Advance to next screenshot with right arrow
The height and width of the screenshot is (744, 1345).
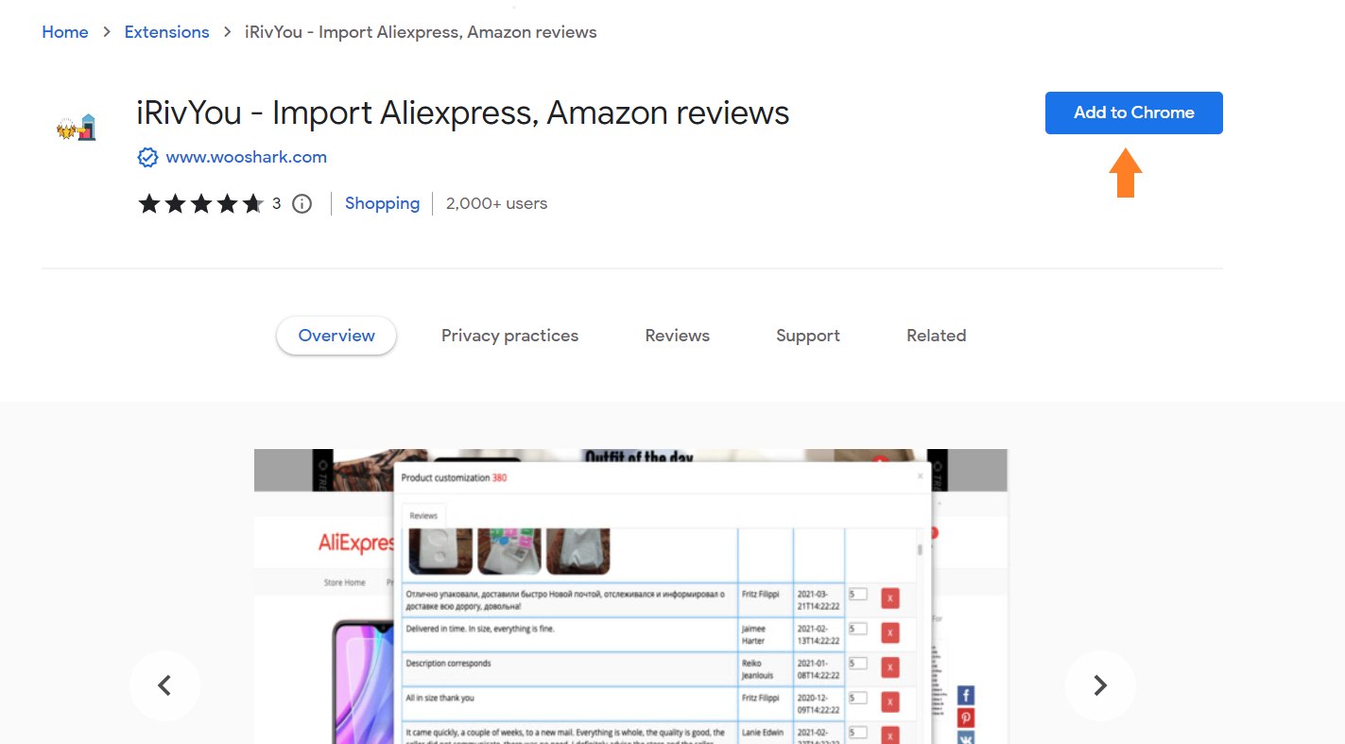(1100, 685)
